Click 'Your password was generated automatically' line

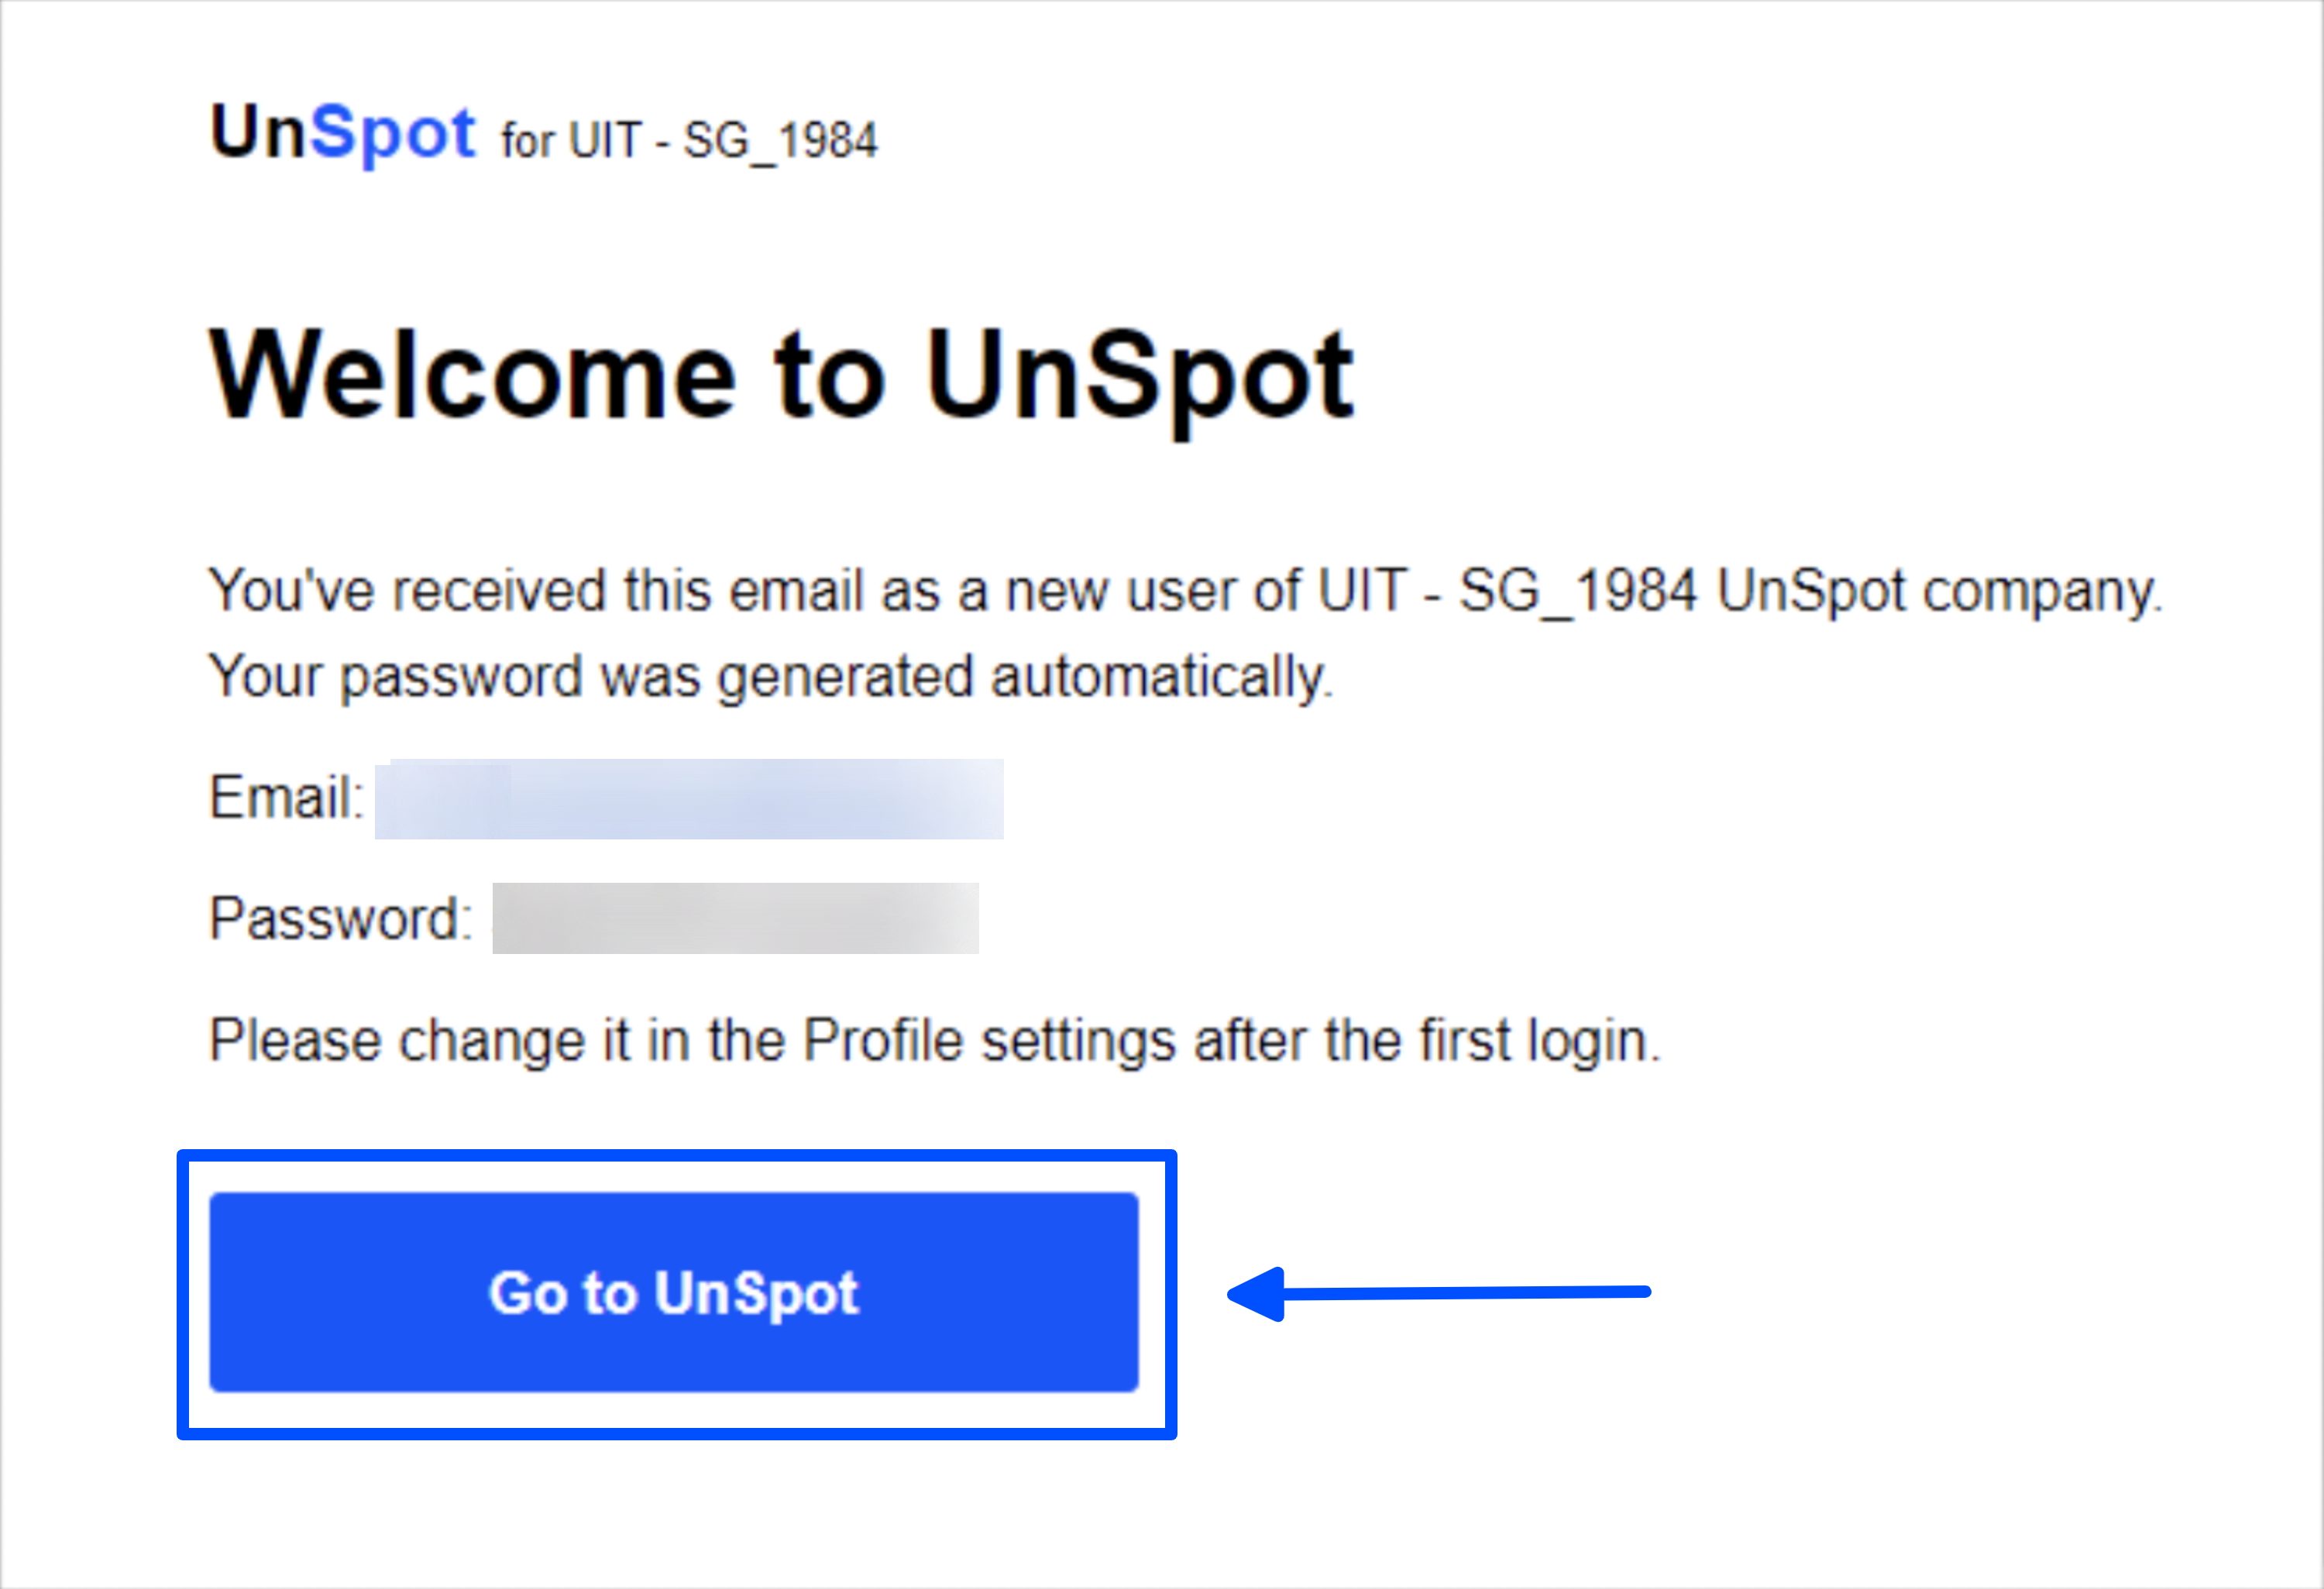tap(770, 678)
